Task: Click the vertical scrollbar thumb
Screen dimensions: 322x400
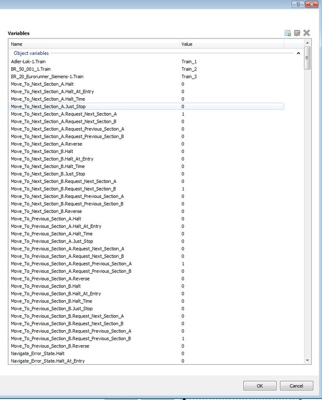Action: (x=308, y=58)
